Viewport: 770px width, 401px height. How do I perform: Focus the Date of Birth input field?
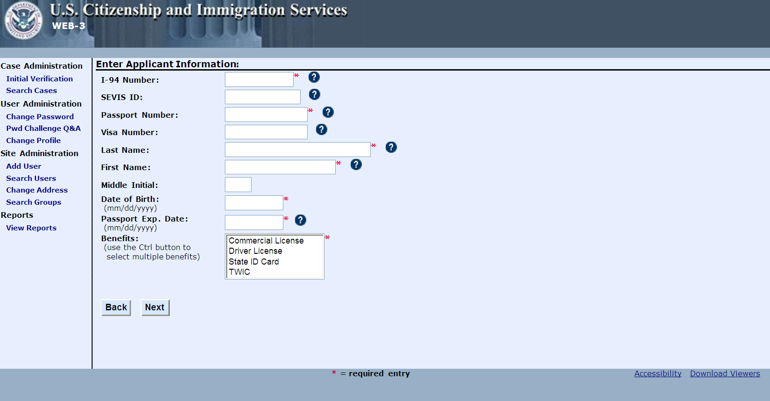point(254,203)
